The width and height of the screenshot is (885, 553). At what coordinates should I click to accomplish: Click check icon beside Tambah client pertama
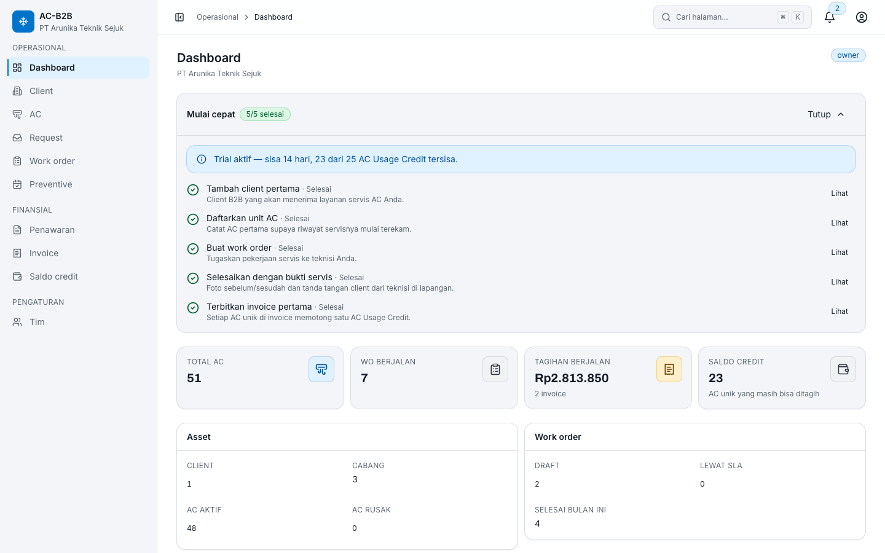pos(193,190)
